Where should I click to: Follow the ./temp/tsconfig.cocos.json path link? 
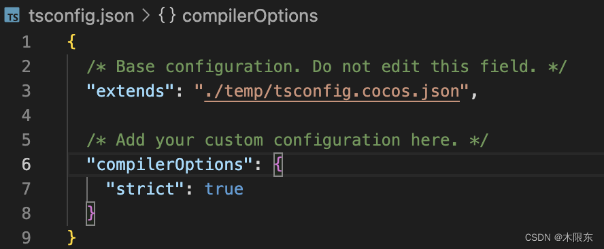[332, 92]
